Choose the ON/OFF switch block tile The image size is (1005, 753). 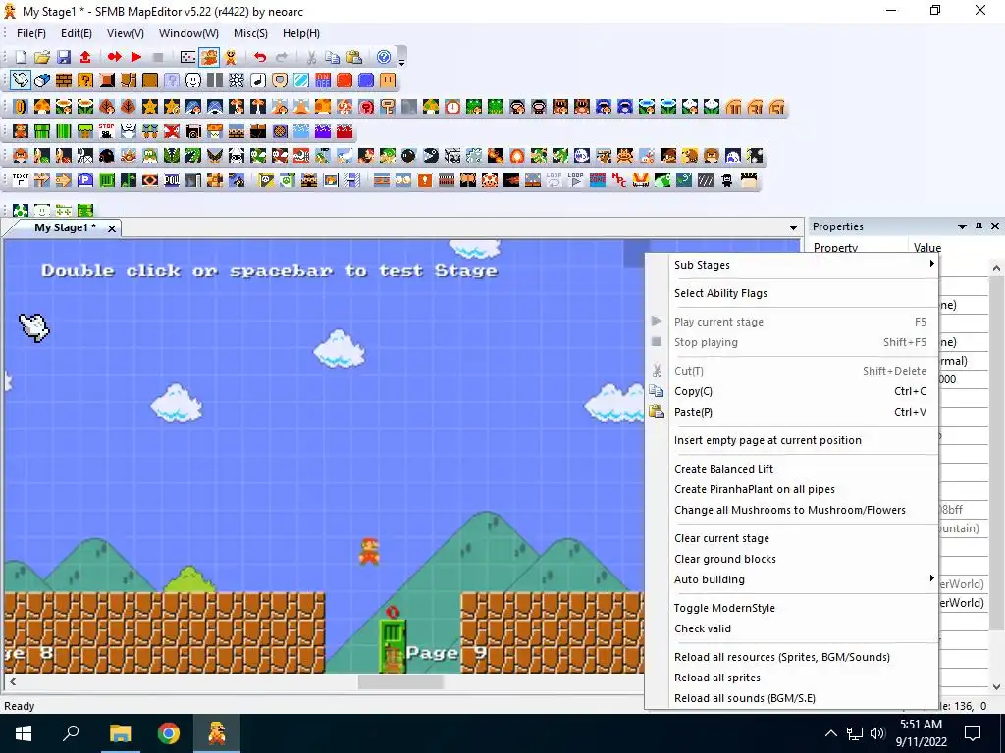point(323,80)
